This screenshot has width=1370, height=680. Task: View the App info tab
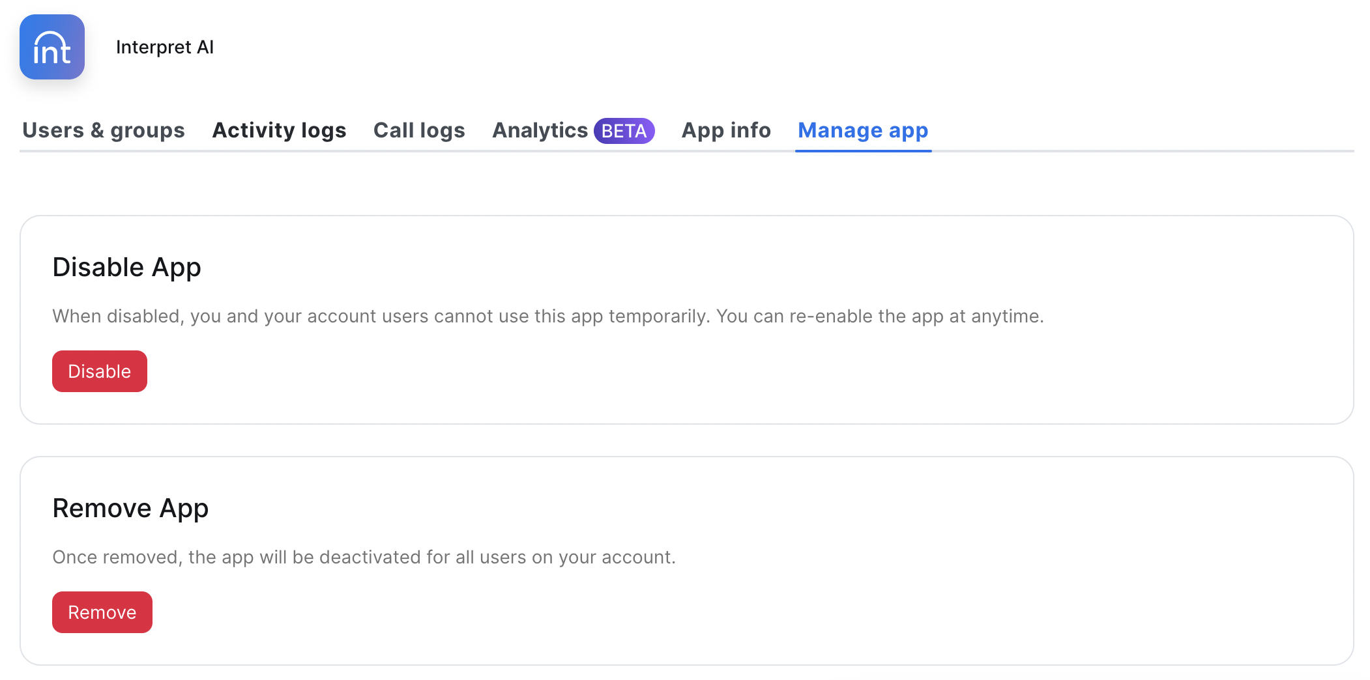(726, 130)
